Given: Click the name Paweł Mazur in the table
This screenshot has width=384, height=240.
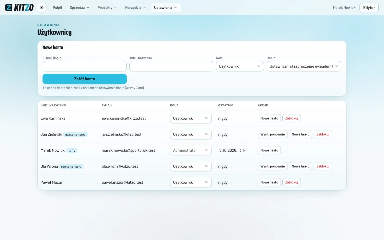Looking at the screenshot, I should [x=51, y=182].
